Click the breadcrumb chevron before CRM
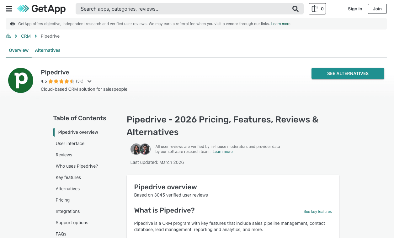Image resolution: width=394 pixels, height=238 pixels. pyautogui.click(x=16, y=36)
